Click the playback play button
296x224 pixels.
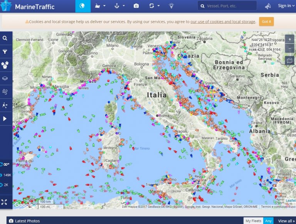(5, 119)
